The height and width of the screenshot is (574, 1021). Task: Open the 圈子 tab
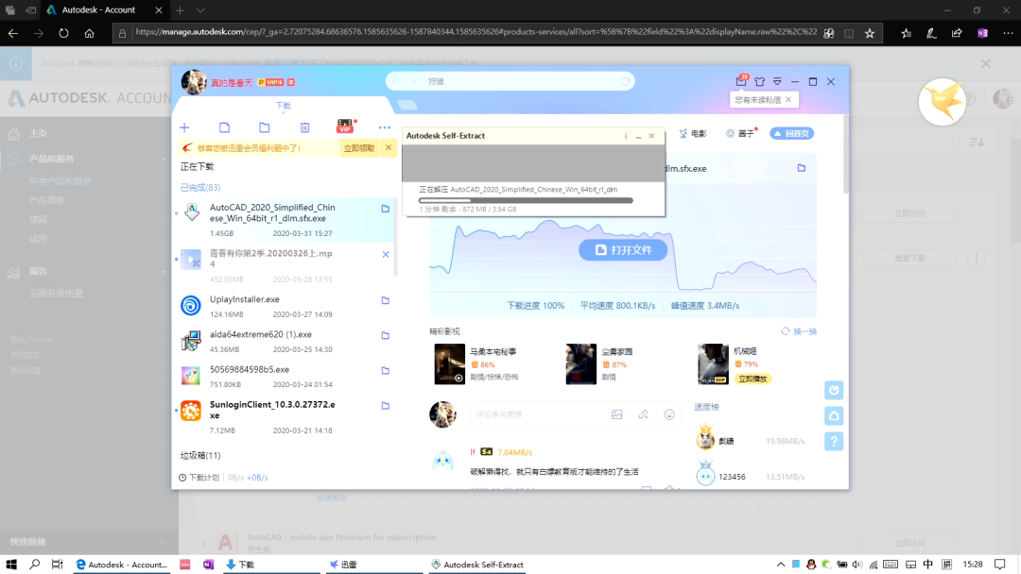click(741, 133)
